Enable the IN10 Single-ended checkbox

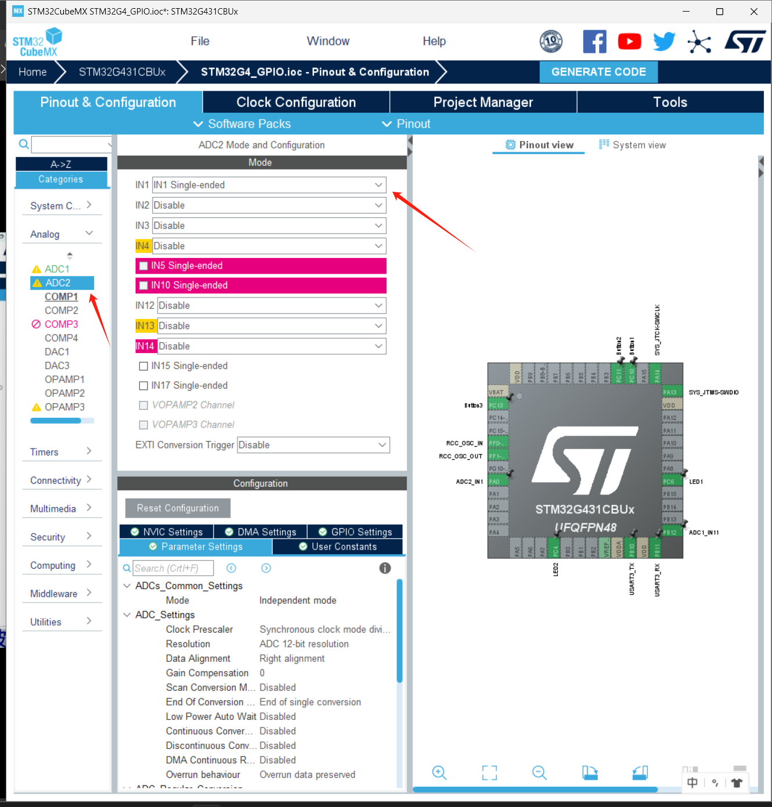click(143, 286)
